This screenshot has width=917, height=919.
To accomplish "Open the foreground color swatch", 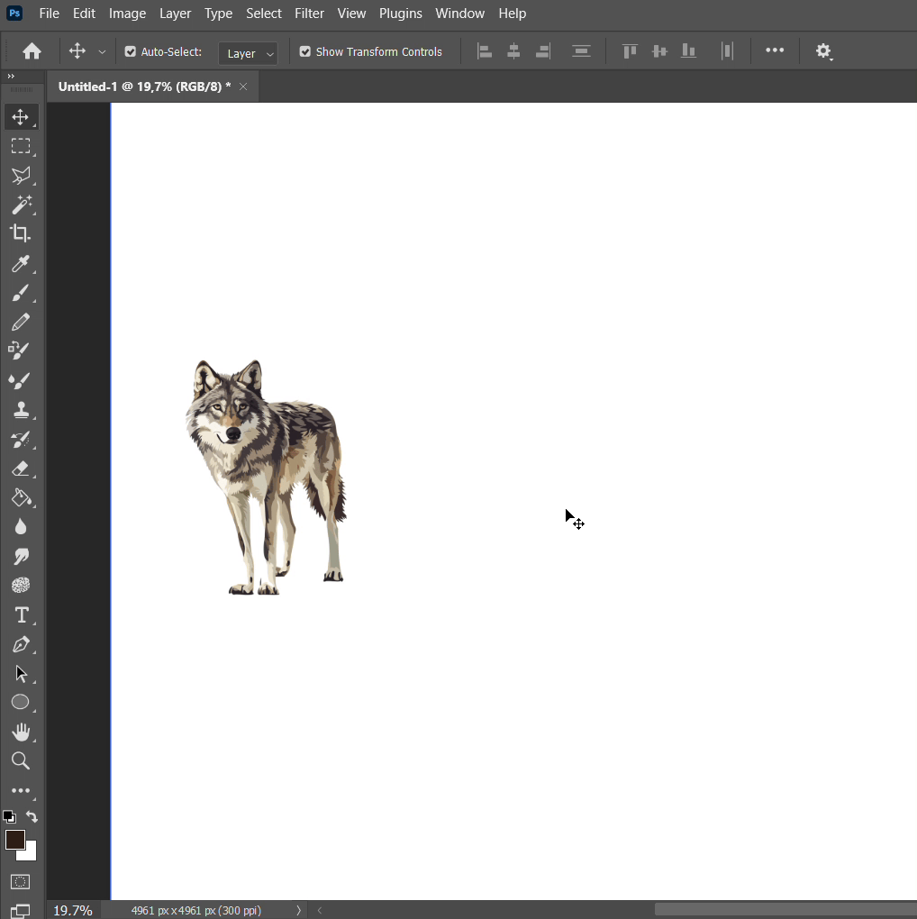I will click(15, 840).
